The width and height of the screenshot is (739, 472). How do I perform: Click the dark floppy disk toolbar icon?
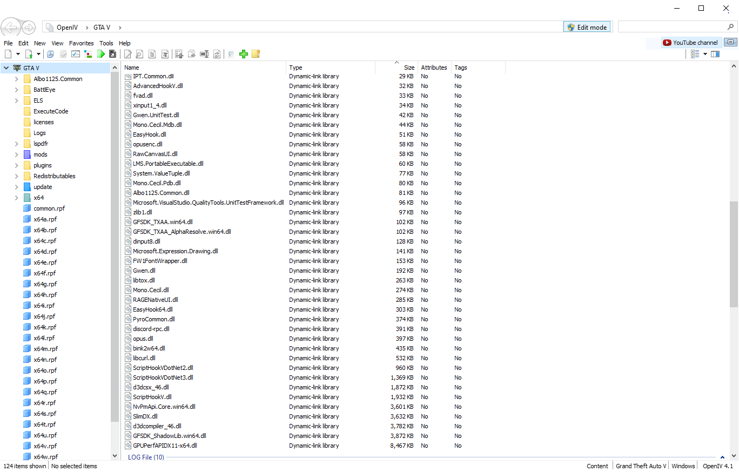[112, 54]
